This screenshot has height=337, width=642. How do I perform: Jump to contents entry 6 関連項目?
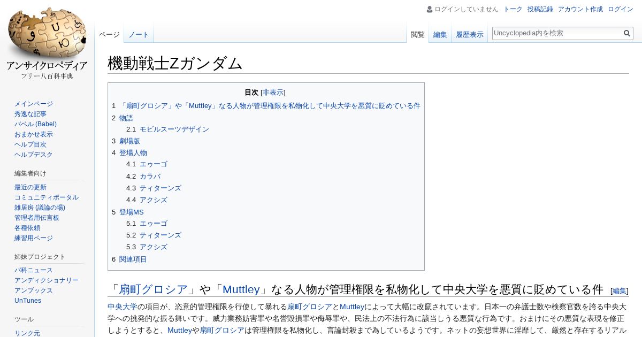(x=129, y=259)
